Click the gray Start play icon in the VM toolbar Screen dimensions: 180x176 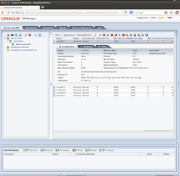pos(108,35)
